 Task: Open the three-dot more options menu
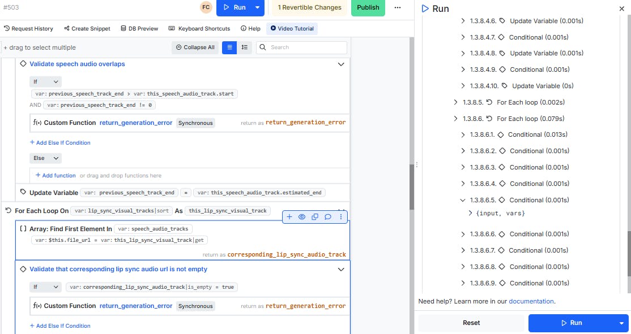[398, 7]
